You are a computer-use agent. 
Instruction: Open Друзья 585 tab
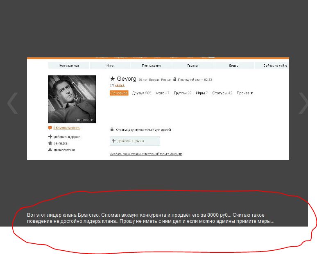click(x=142, y=93)
